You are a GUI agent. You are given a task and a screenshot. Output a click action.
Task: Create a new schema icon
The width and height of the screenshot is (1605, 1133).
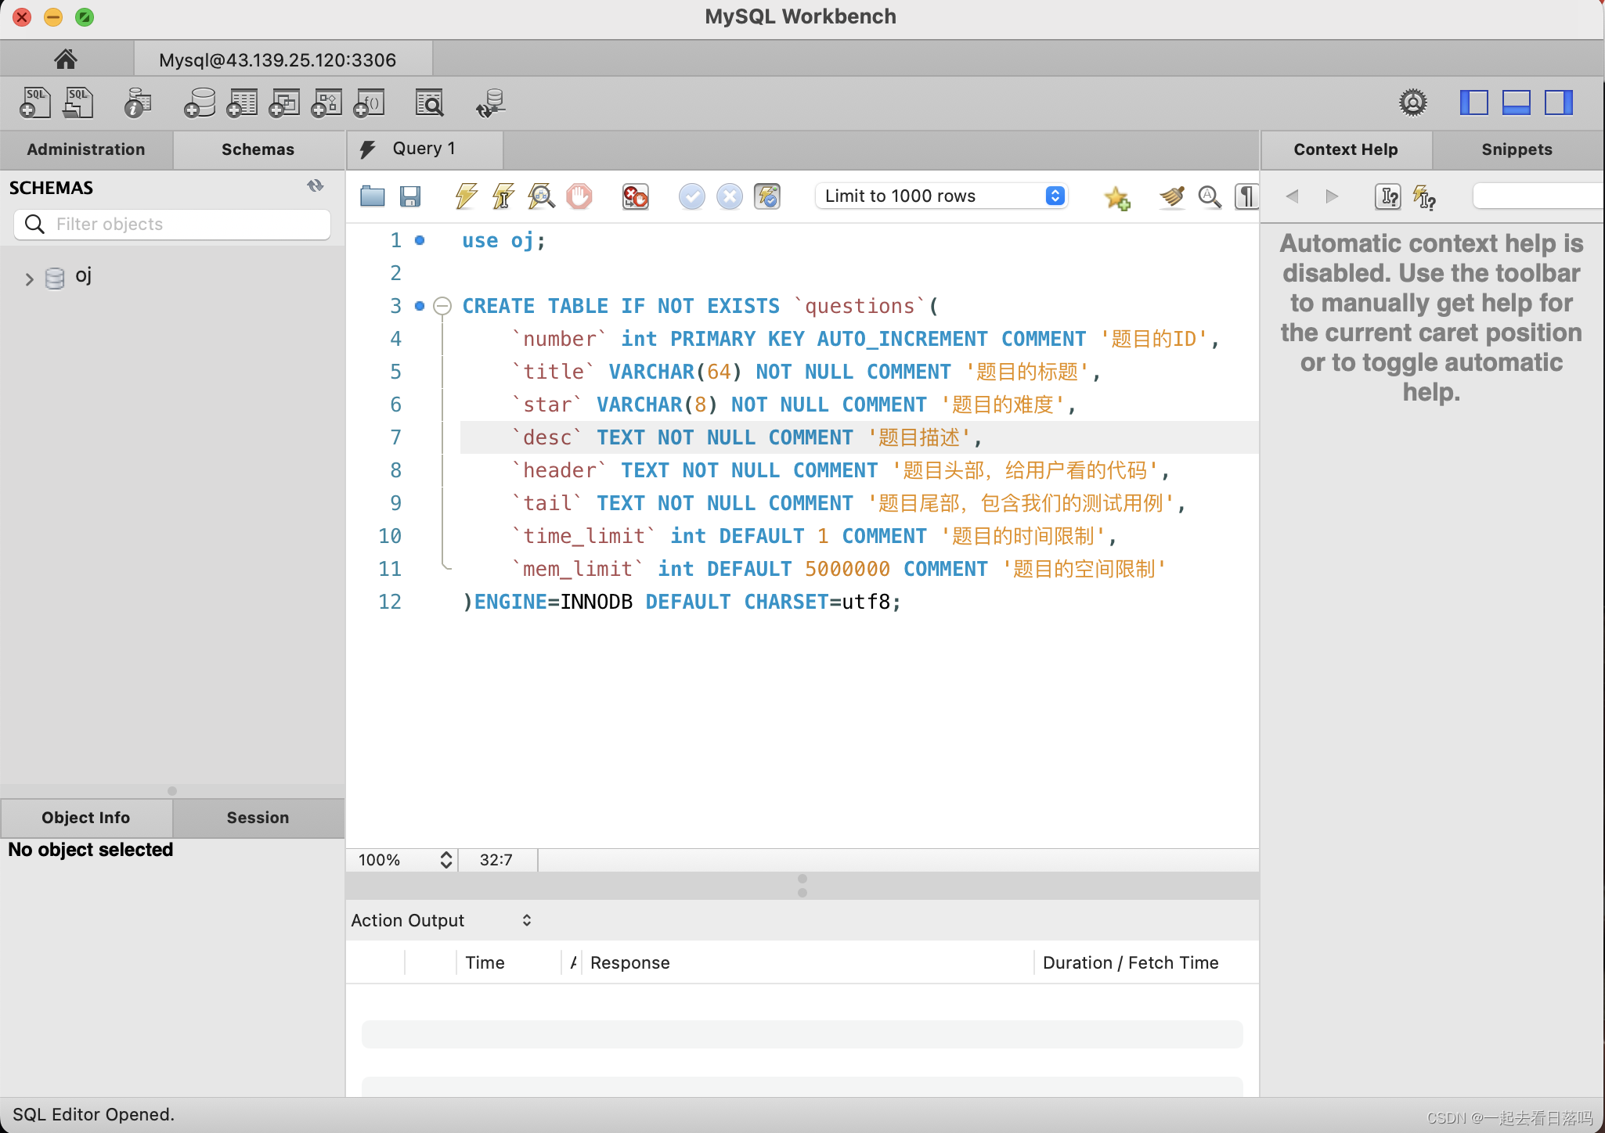(x=199, y=103)
